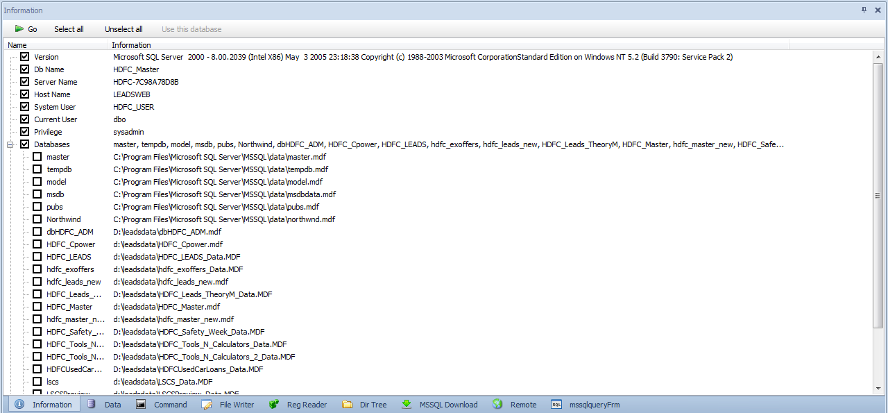This screenshot has height=413, width=888.
Task: Click the green Go arrow icon
Action: click(x=19, y=29)
